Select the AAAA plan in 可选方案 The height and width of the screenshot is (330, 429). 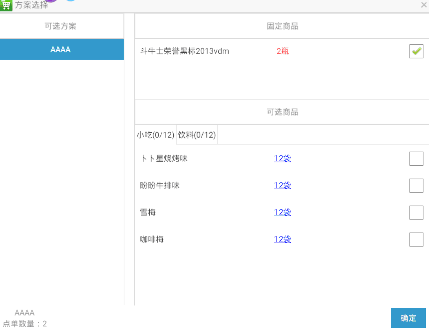pos(62,49)
